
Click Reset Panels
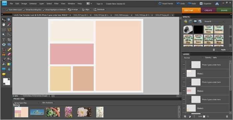[x=166, y=4]
